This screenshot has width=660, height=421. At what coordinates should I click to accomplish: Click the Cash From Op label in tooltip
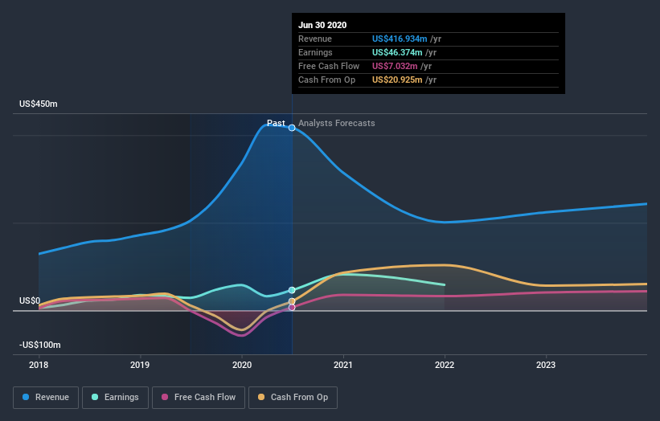click(x=326, y=80)
